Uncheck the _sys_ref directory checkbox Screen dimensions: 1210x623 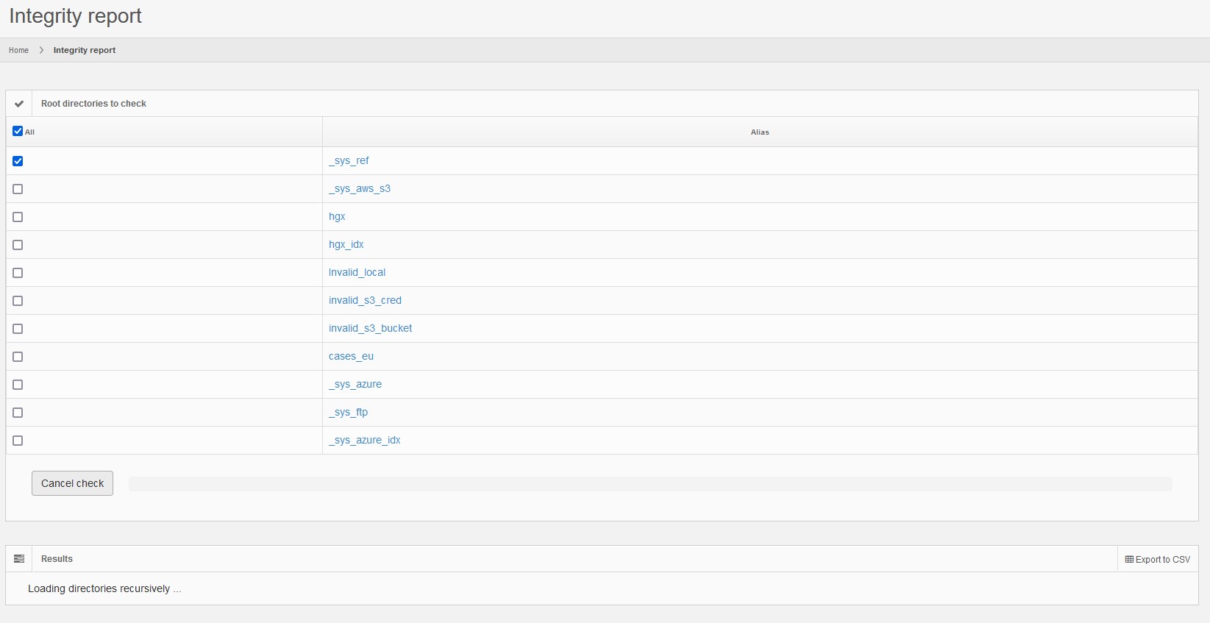tap(18, 161)
